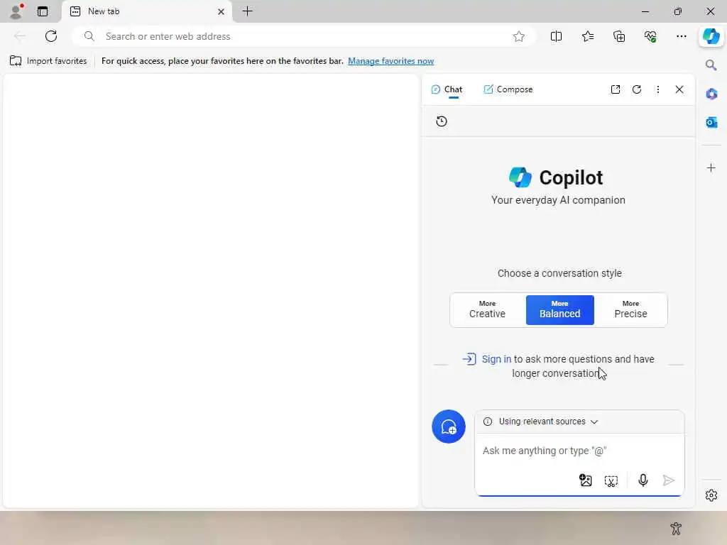Close the Copilot pane
Viewport: 727px width, 545px height.
click(679, 89)
